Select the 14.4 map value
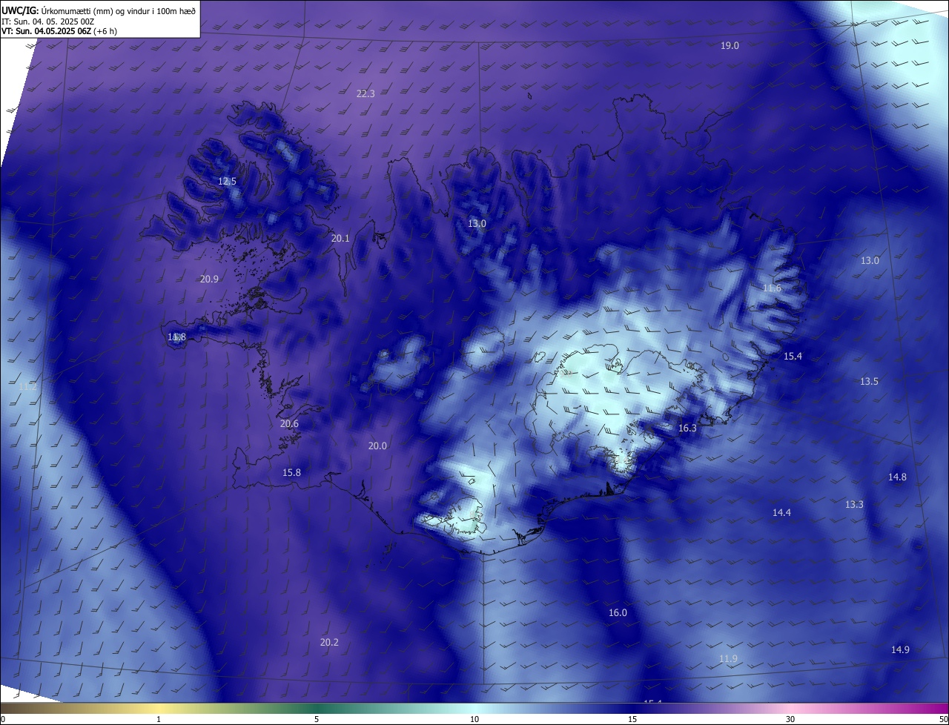949x725 pixels. pos(781,513)
